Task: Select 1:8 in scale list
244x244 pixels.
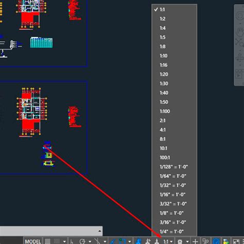Action: 175,46
